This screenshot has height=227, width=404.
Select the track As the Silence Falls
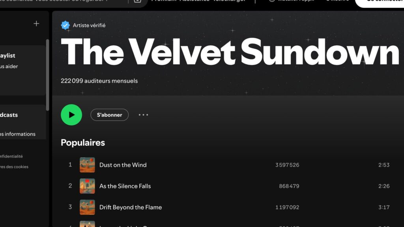(125, 186)
